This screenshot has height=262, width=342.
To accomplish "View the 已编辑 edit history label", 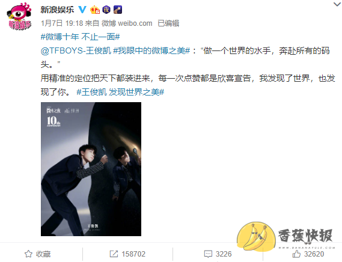I will [x=168, y=23].
